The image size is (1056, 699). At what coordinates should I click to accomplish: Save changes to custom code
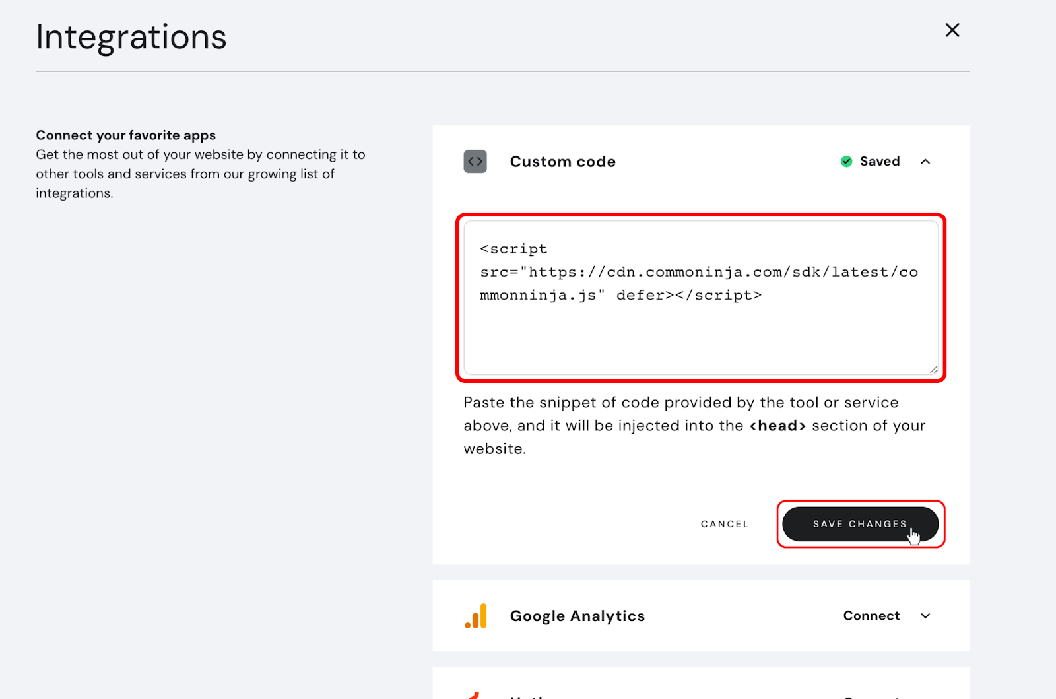click(x=860, y=524)
